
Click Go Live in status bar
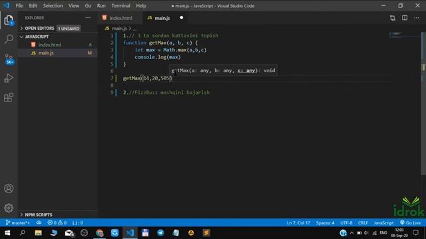coord(410,223)
